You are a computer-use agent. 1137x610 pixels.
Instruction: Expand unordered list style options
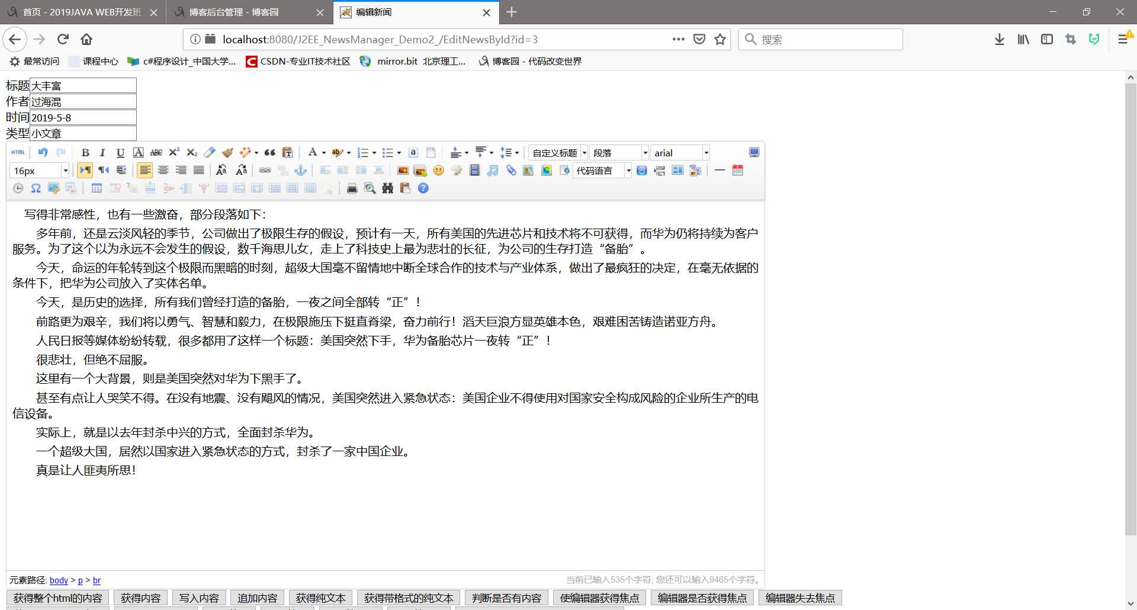pyautogui.click(x=399, y=153)
